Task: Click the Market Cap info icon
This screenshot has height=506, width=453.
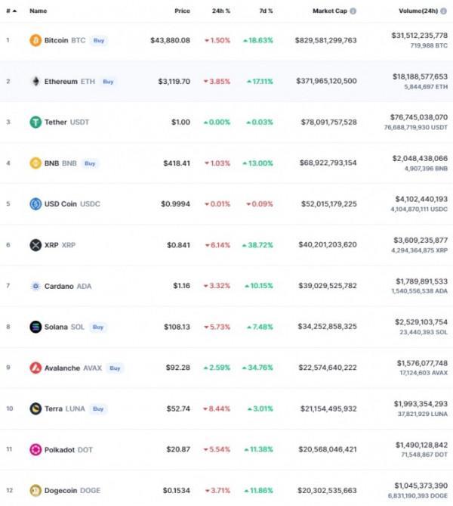Action: tap(353, 11)
